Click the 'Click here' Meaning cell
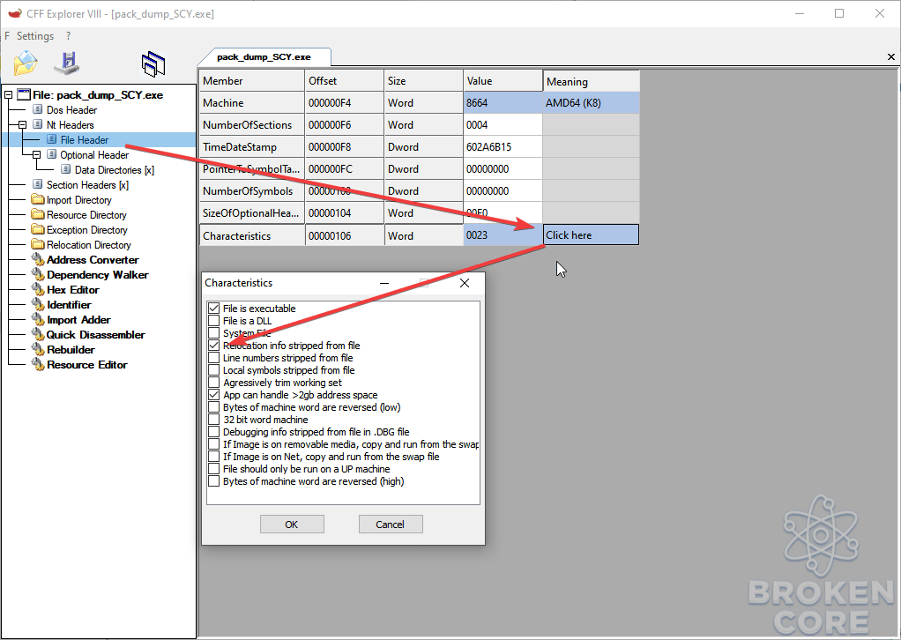This screenshot has height=640, width=901. [x=591, y=235]
